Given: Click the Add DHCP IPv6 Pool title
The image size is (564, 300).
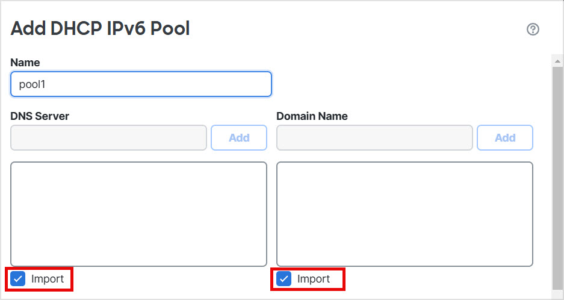Looking at the screenshot, I should pos(101,28).
